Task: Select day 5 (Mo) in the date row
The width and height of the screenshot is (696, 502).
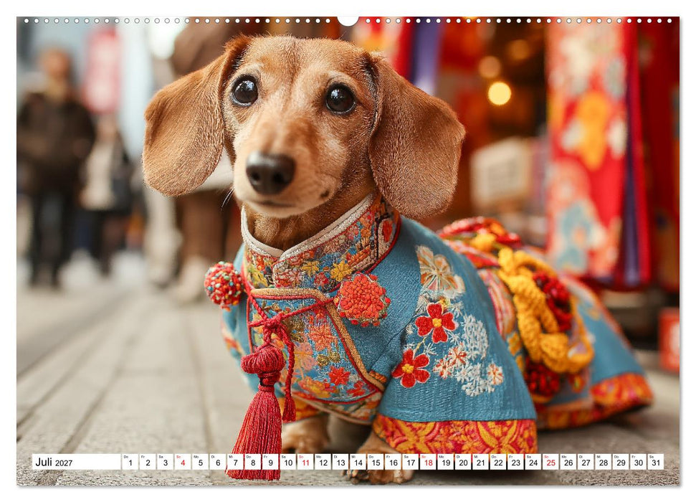Action: pos(200,462)
